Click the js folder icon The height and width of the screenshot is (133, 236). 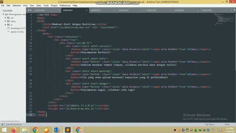click(x=8, y=25)
